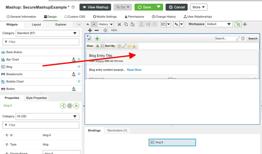Activate the pan/move canvas tool
Viewport: 262px width, 154px height.
tap(245, 24)
